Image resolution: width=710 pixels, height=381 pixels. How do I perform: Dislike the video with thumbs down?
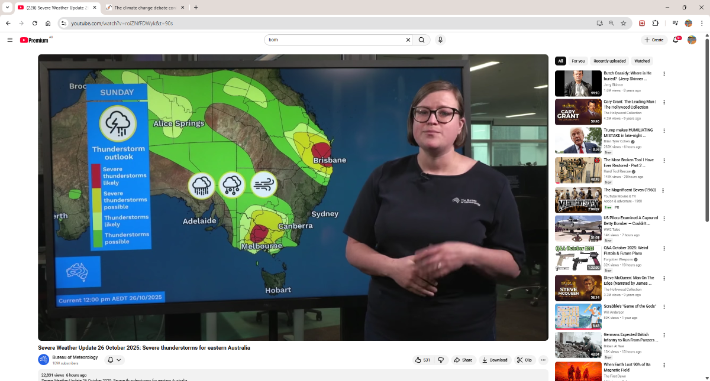(441, 360)
